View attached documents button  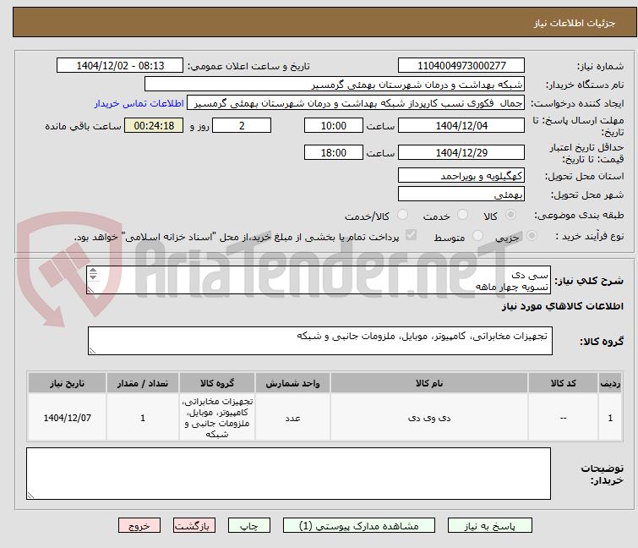359,526
